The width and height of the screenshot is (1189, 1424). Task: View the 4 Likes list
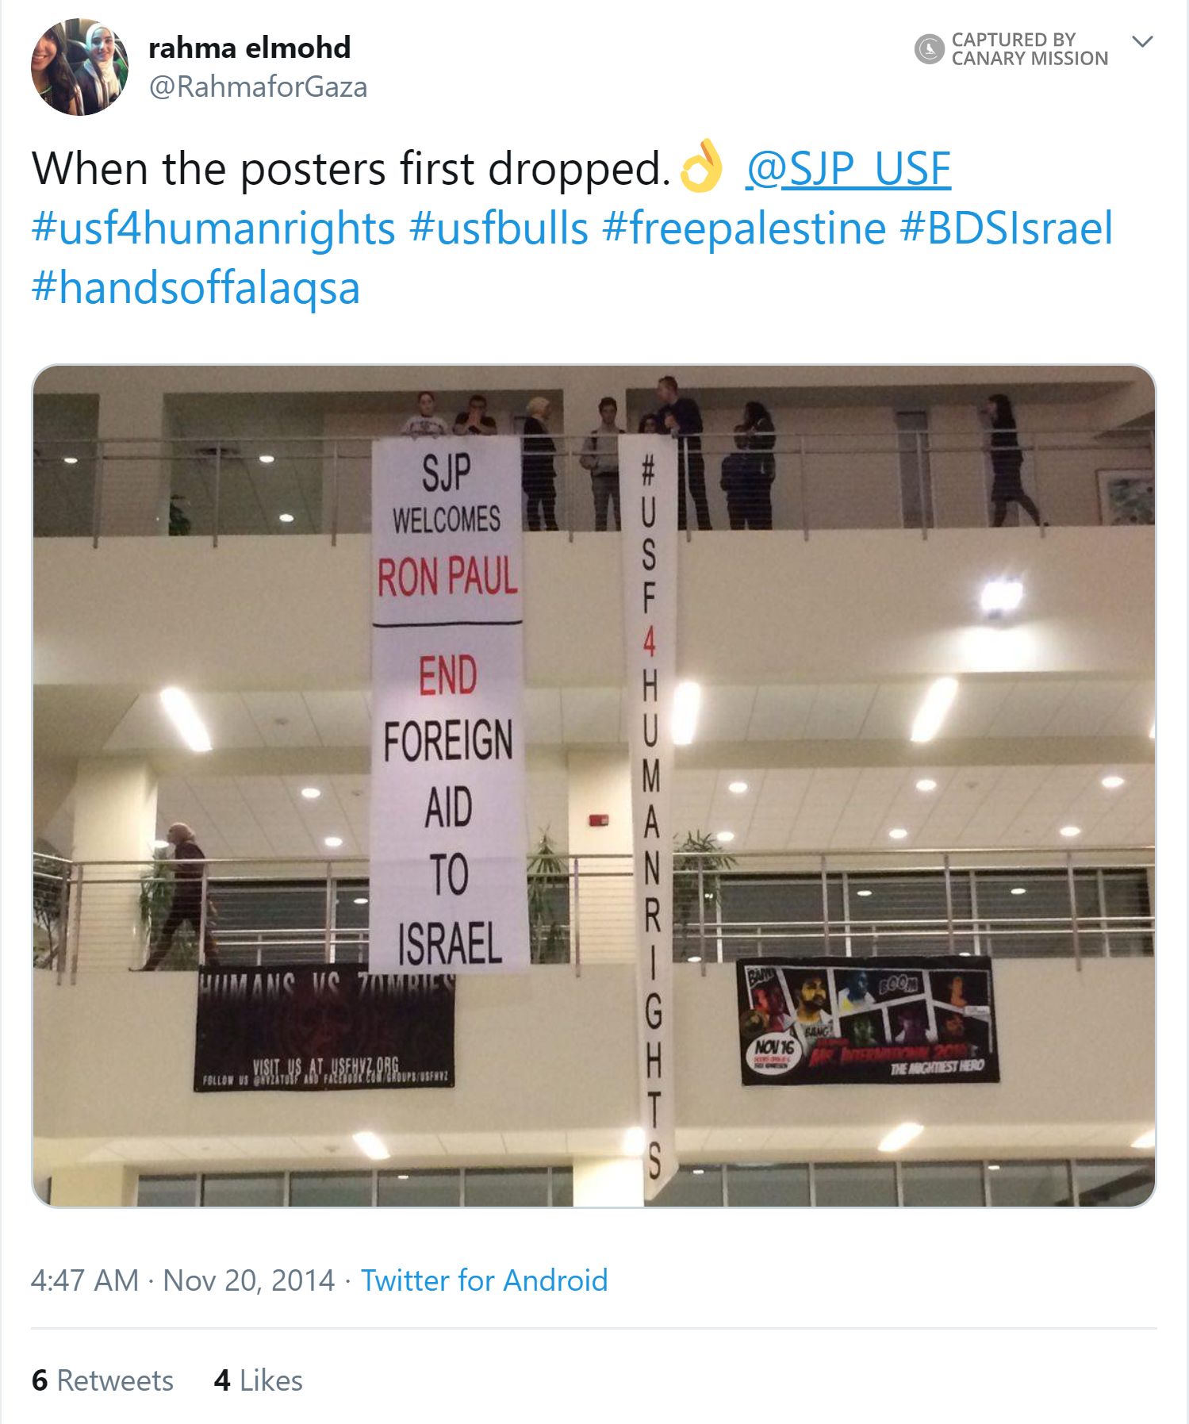tap(258, 1380)
